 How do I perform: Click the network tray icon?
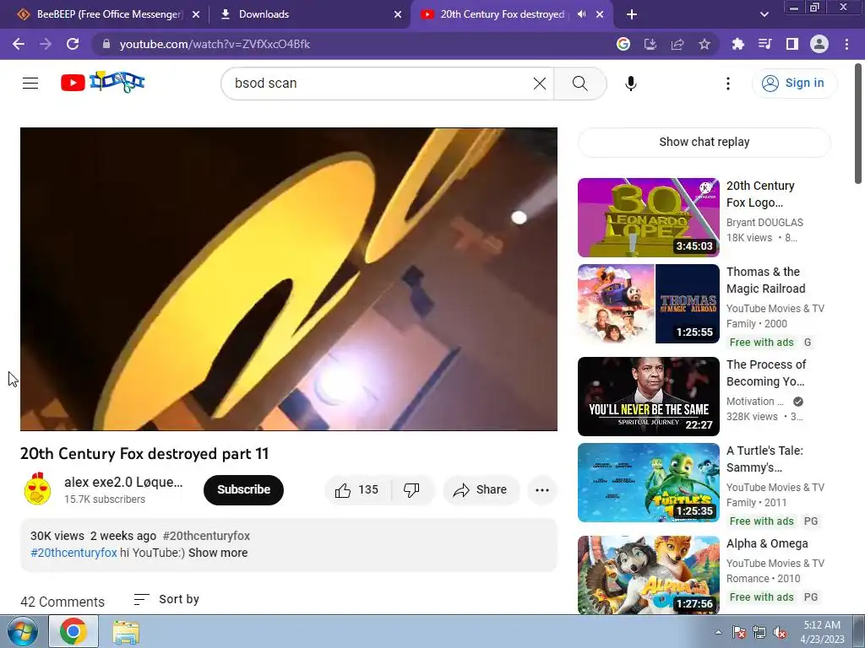[x=759, y=632]
